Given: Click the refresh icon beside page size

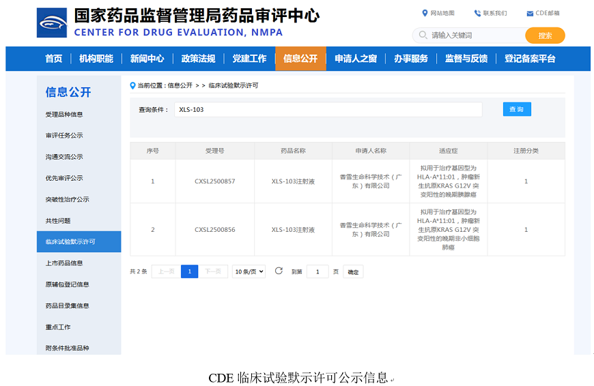Looking at the screenshot, I should (279, 271).
